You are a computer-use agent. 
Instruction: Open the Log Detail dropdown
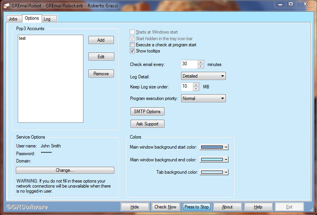pos(203,76)
